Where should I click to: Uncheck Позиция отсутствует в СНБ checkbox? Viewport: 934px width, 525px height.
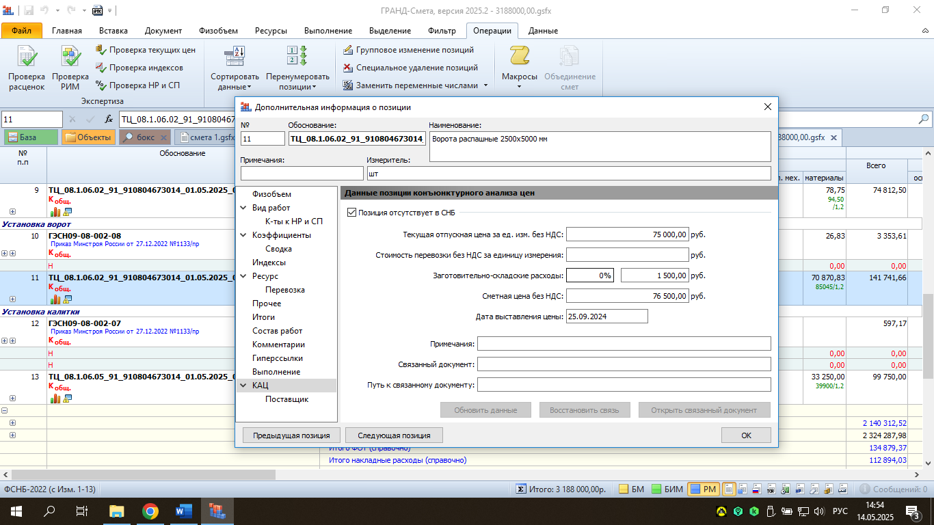click(352, 213)
